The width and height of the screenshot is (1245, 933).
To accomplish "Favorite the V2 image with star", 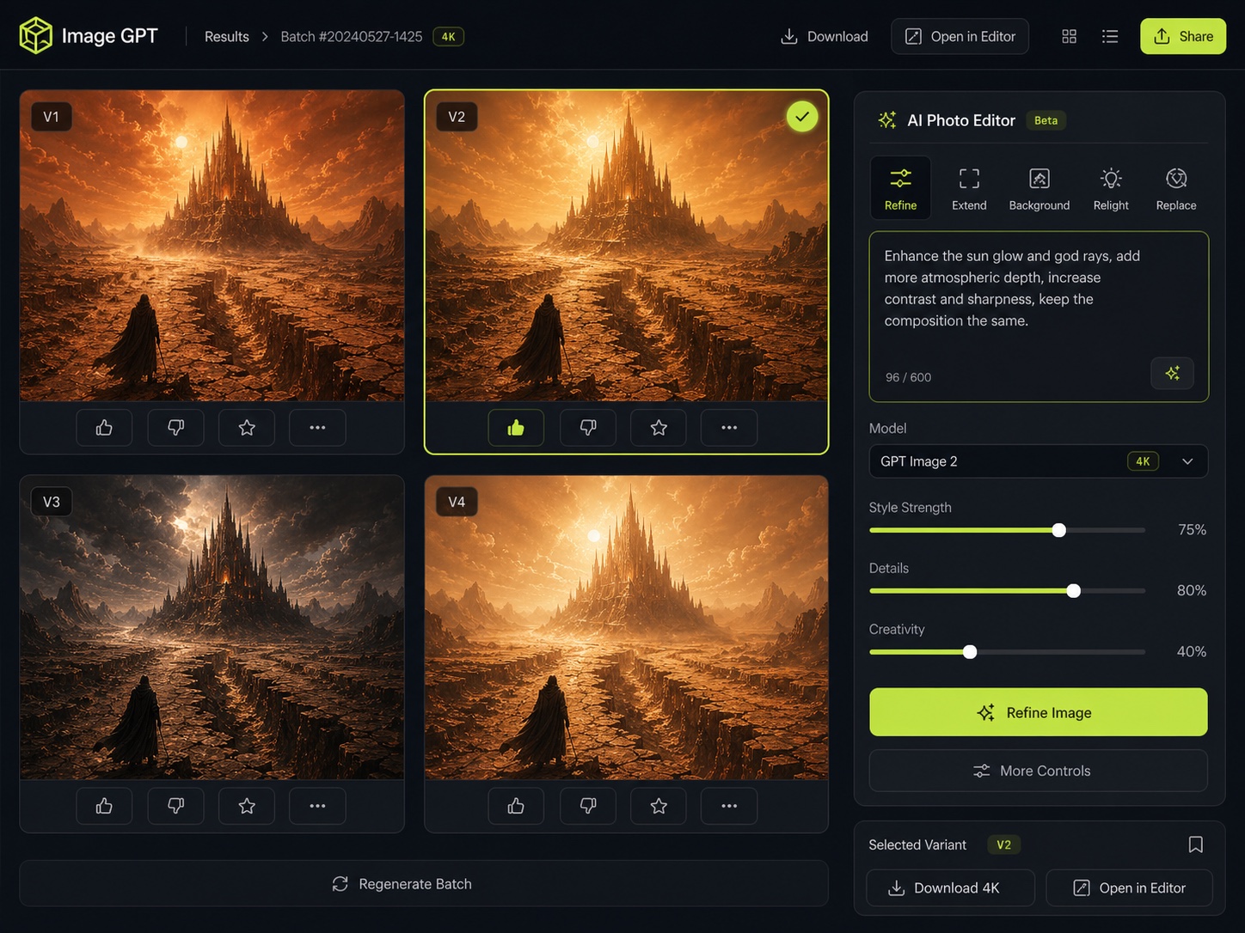I will pos(659,428).
